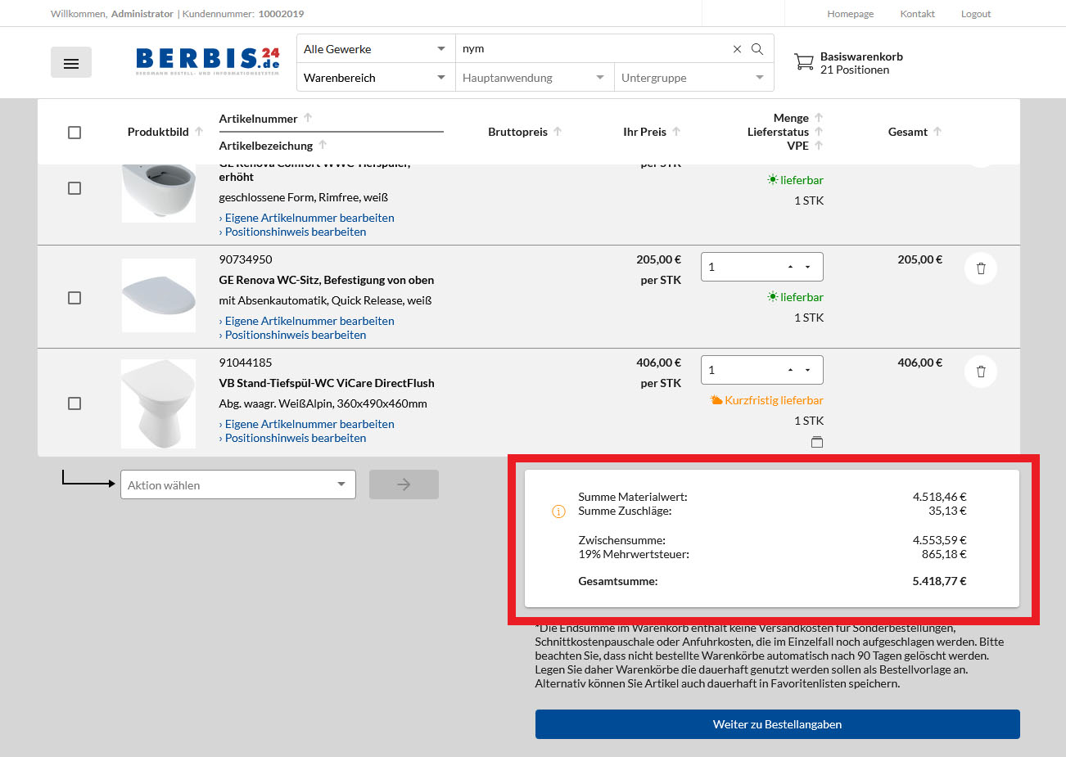The height and width of the screenshot is (757, 1066).
Task: Sort by Artikelbezeichnung arrow
Action: pyautogui.click(x=323, y=145)
